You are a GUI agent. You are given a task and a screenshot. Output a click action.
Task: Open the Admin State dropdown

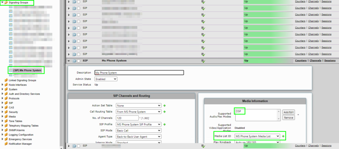pos(106,79)
